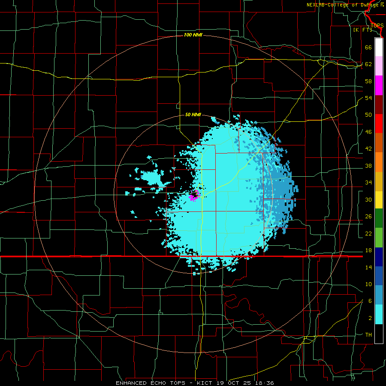
Task: Click the 'TH' threshold legend label
Action: coord(368,335)
